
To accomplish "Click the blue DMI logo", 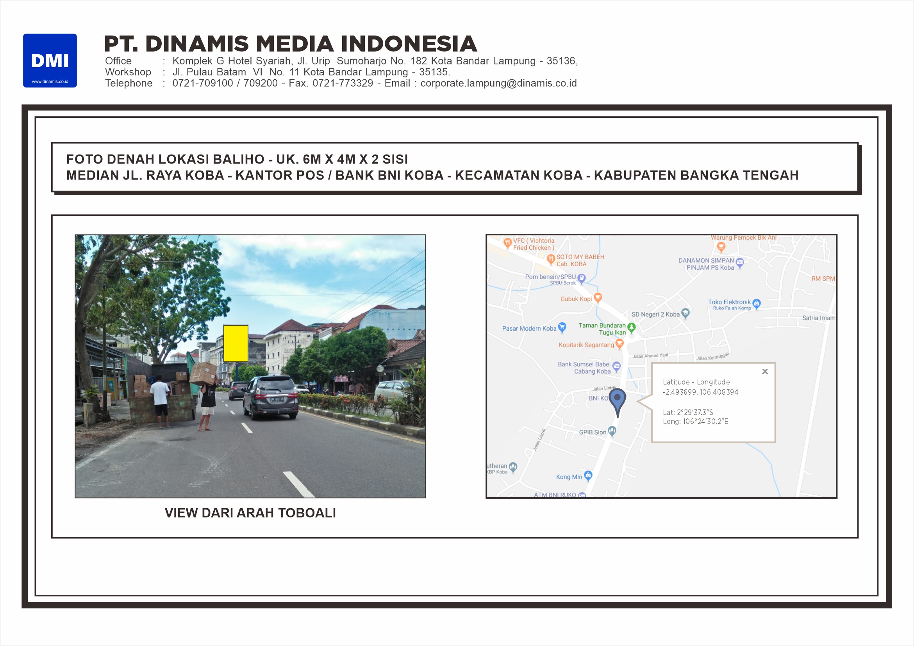I will [50, 61].
